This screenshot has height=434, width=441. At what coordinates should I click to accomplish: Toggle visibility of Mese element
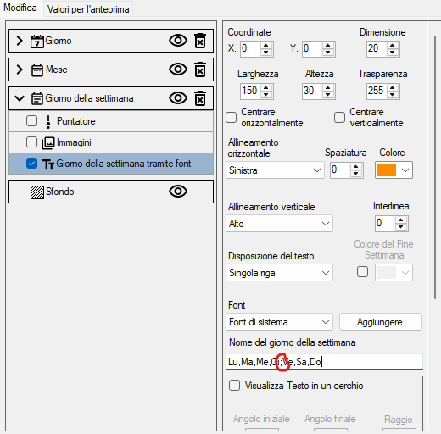[178, 70]
